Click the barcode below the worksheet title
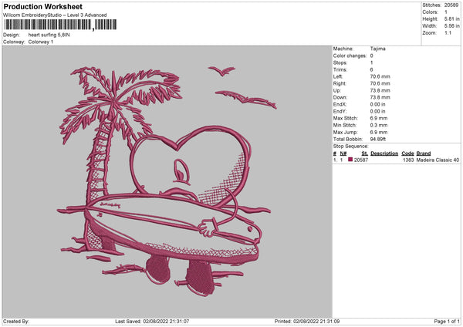This screenshot has height=327, width=463. [48, 25]
